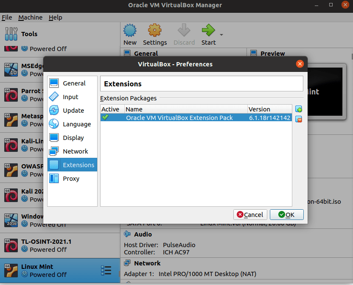The width and height of the screenshot is (353, 285).
Task: Open the File menu
Action: (x=7, y=17)
